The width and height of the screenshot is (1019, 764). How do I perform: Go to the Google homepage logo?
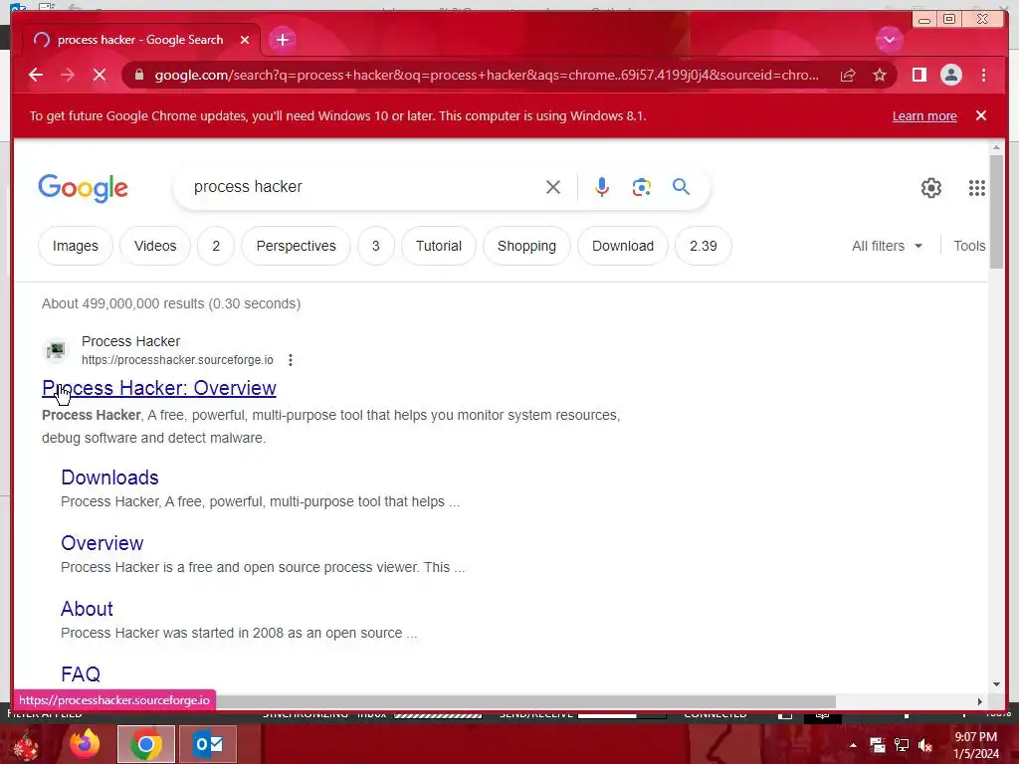(x=84, y=188)
